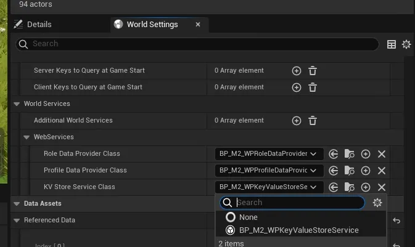
Task: Use selected asset for Role Data Provider
Action: coord(334,154)
